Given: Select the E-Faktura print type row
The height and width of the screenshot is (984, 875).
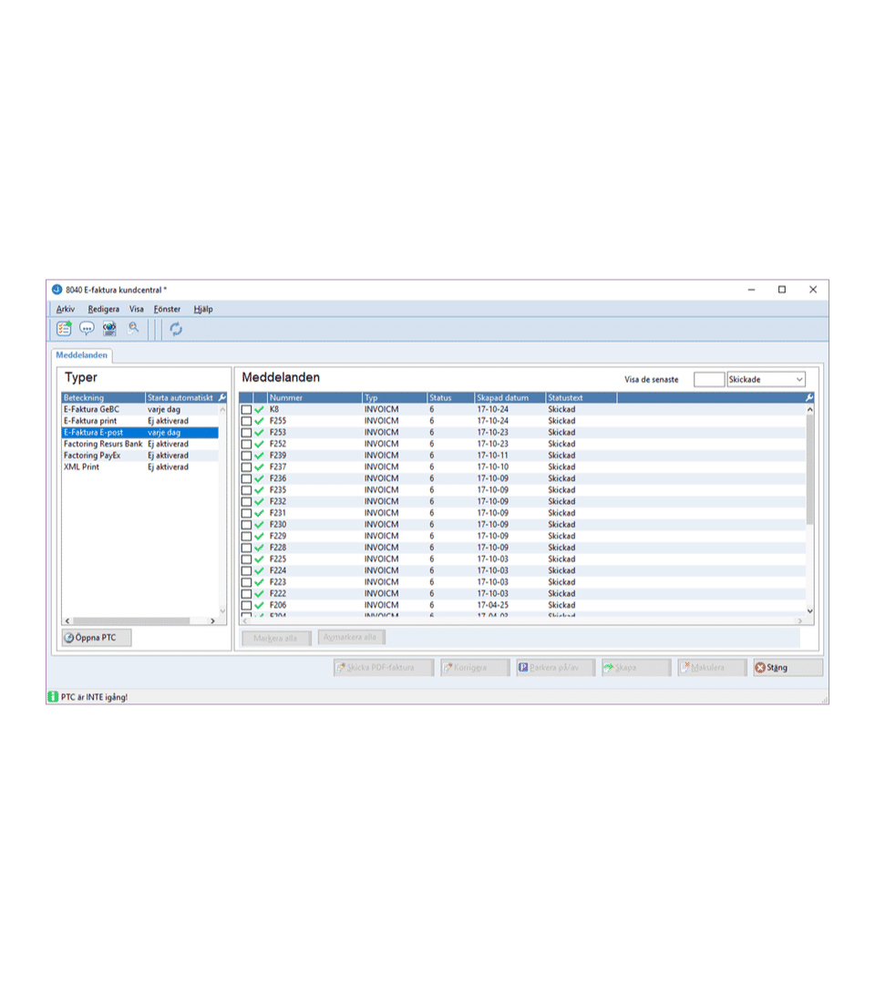Looking at the screenshot, I should click(x=140, y=421).
